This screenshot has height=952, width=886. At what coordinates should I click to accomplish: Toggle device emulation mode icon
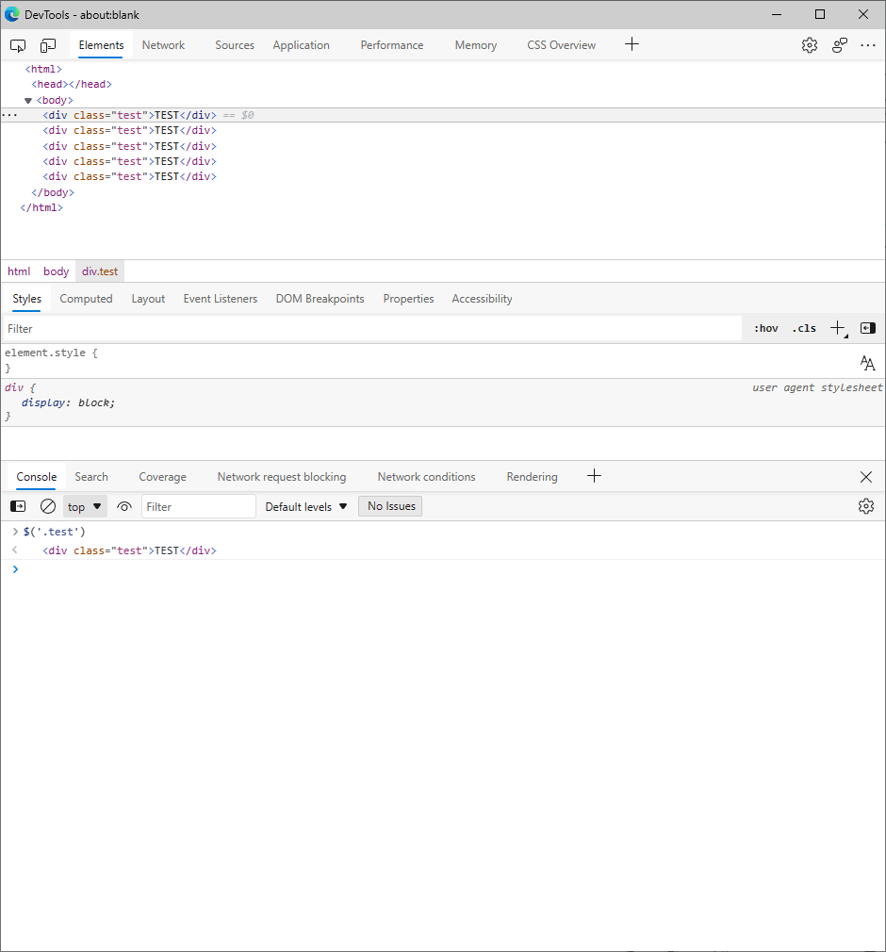[x=48, y=45]
